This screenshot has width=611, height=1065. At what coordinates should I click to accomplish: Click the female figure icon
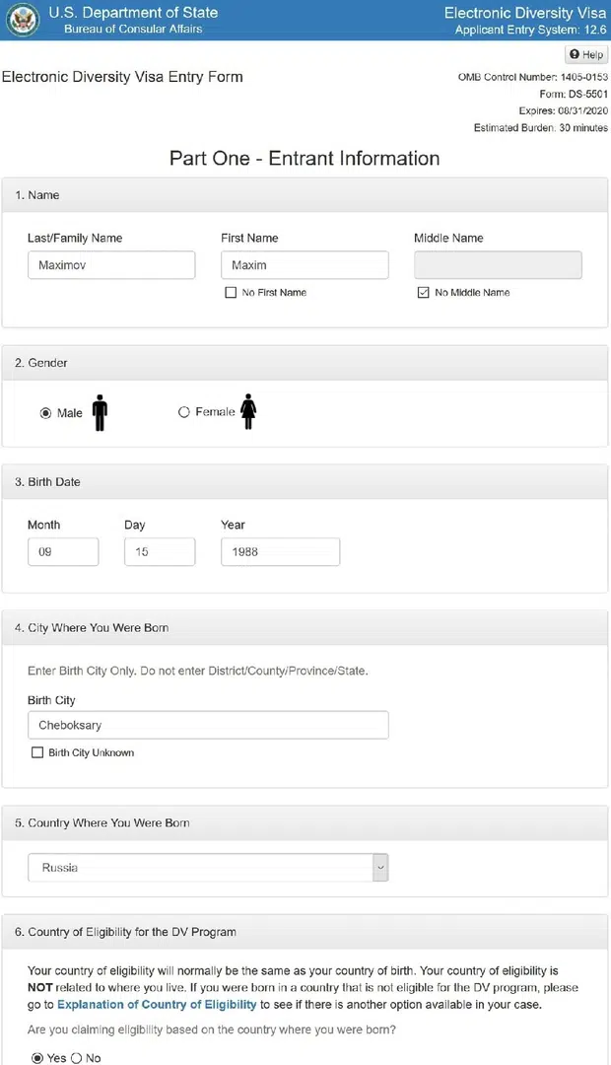point(248,411)
